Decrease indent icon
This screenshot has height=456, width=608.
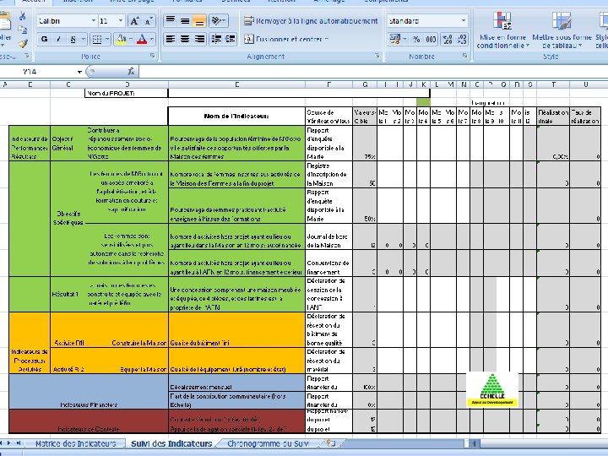[216, 39]
